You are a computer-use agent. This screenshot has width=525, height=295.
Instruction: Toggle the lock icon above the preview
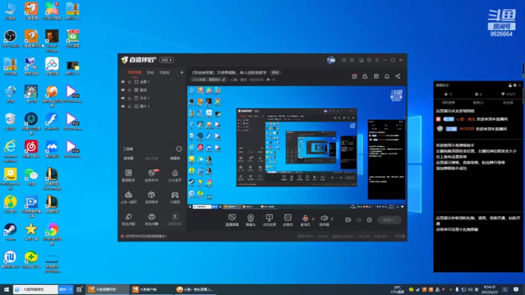[x=365, y=76]
